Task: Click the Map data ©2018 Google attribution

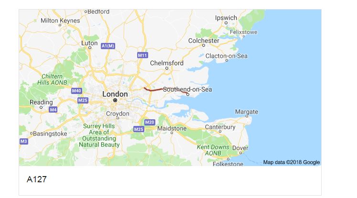Action: 292,162
